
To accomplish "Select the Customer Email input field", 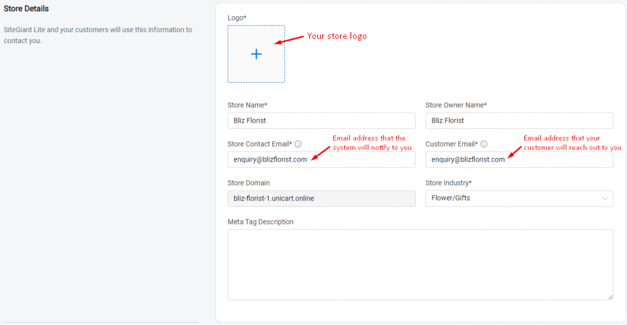I will pyautogui.click(x=519, y=159).
